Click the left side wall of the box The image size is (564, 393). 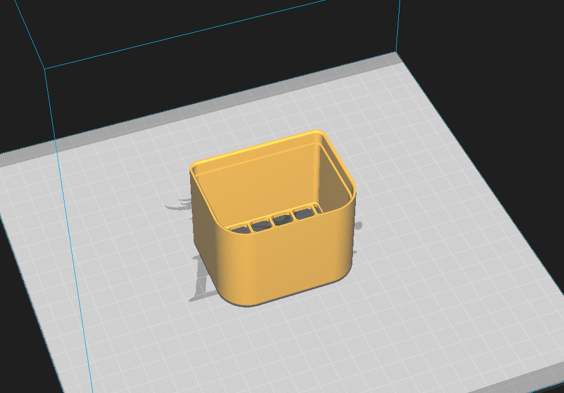pyautogui.click(x=201, y=233)
